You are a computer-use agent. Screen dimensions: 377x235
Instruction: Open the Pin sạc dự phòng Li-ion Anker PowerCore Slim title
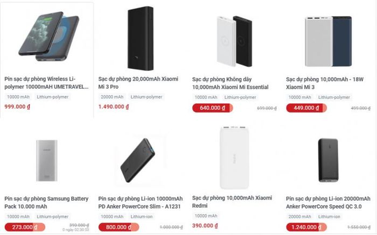point(141,203)
